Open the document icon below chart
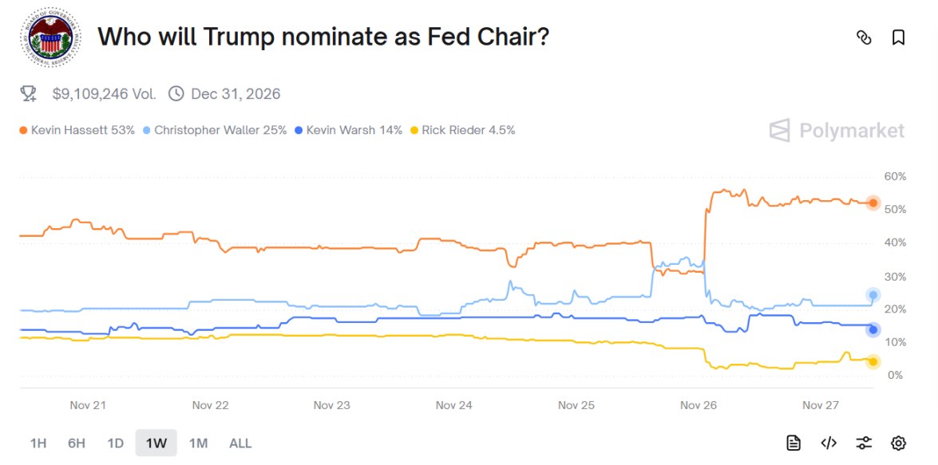Viewport: 938px width, 465px height. tap(794, 443)
